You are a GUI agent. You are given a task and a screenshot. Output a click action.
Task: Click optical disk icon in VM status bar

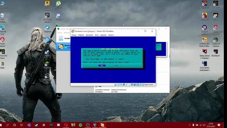(x=118, y=85)
